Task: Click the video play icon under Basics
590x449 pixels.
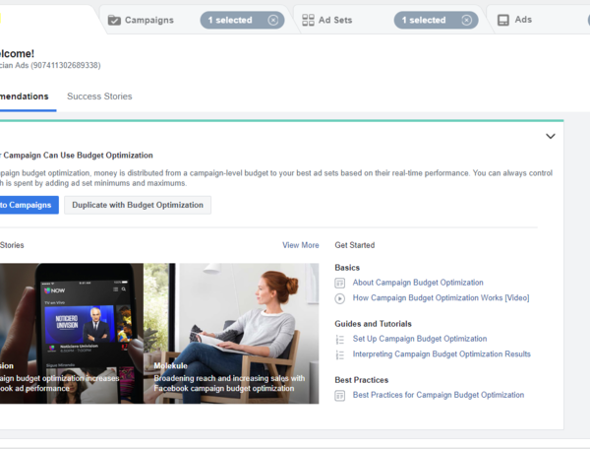Action: 340,297
